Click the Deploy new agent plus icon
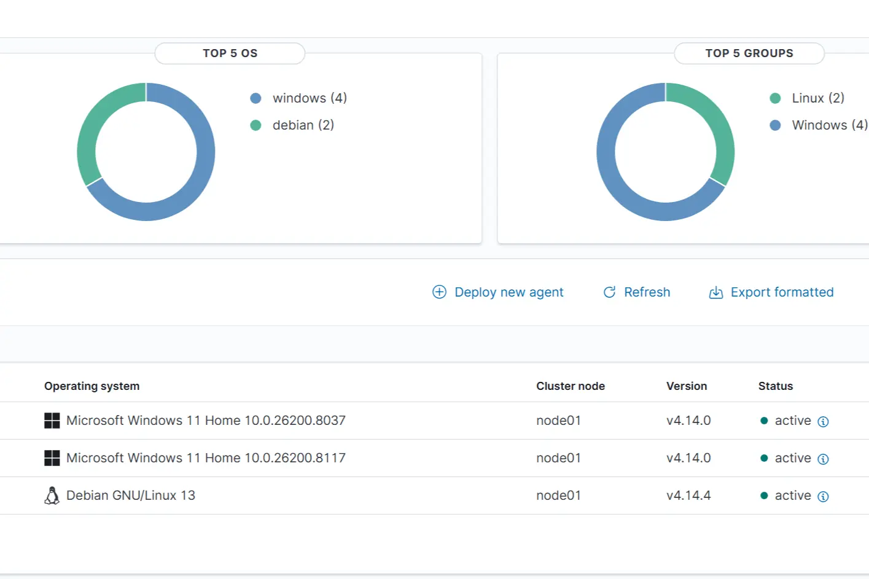 coord(439,292)
